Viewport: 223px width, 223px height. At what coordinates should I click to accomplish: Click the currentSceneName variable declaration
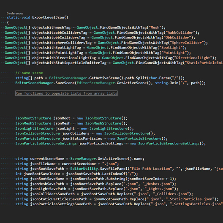[x=47, y=159]
